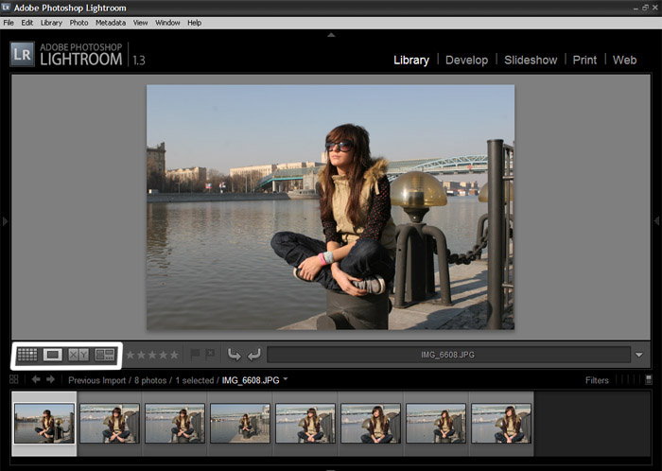Click the '8 photos' count text
Viewport: 662px width, 471px height.
click(150, 380)
